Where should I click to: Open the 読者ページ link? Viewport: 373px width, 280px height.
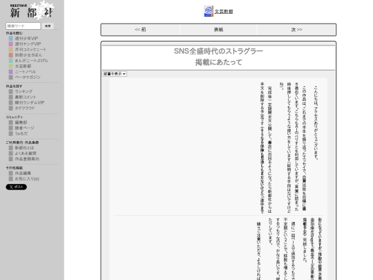tap(24, 128)
